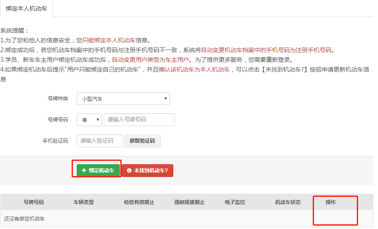Click the 车辆类型 column header
378x229 pixels.
click(x=83, y=202)
